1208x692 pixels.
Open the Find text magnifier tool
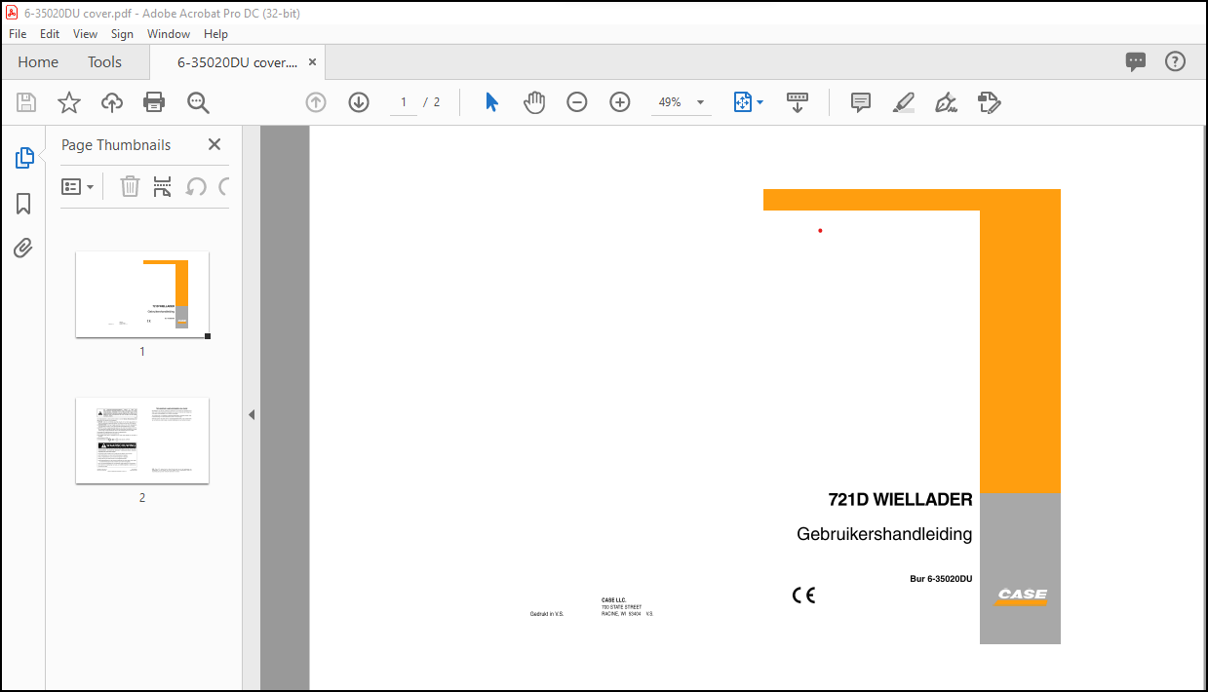tap(198, 102)
